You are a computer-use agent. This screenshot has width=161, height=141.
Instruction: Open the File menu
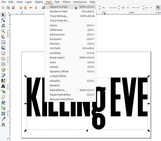pos(3,2)
